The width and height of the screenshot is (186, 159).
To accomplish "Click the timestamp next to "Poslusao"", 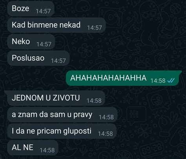I will 58,61.
